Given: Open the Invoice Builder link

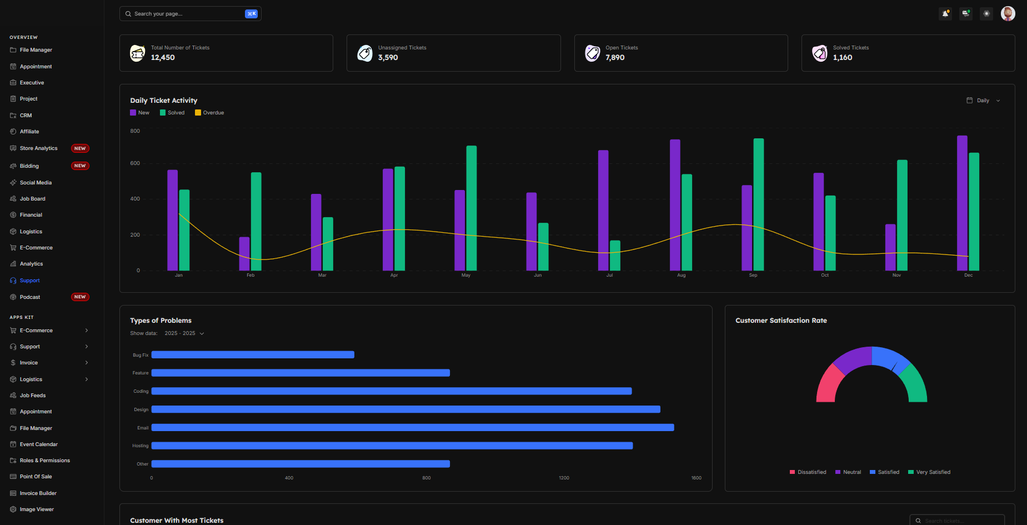Looking at the screenshot, I should [38, 493].
